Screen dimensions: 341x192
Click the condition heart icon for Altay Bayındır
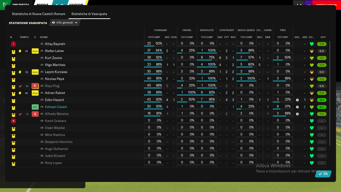click(312, 44)
